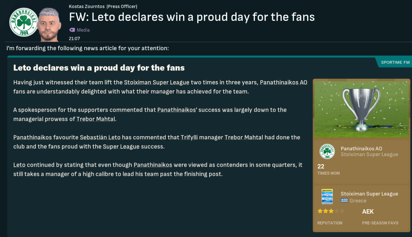Click the silver trophy celebration image
Image resolution: width=412 pixels, height=237 pixels.
pos(361,109)
